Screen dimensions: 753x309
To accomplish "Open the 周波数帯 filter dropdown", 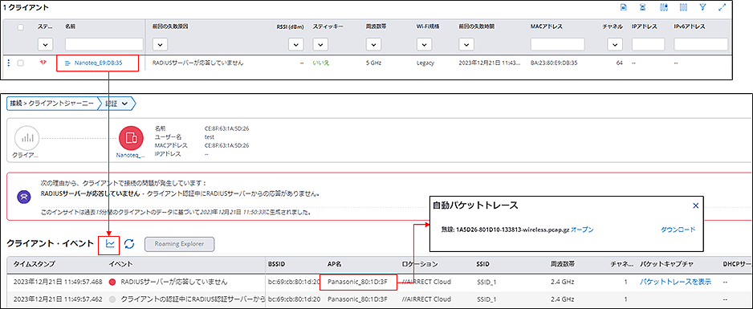I will (372, 45).
